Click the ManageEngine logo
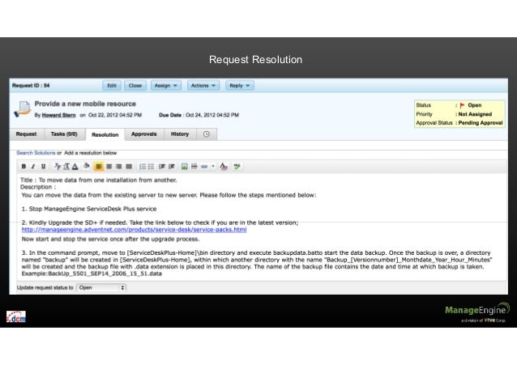Screen dimensions: 517x365 click(476, 312)
